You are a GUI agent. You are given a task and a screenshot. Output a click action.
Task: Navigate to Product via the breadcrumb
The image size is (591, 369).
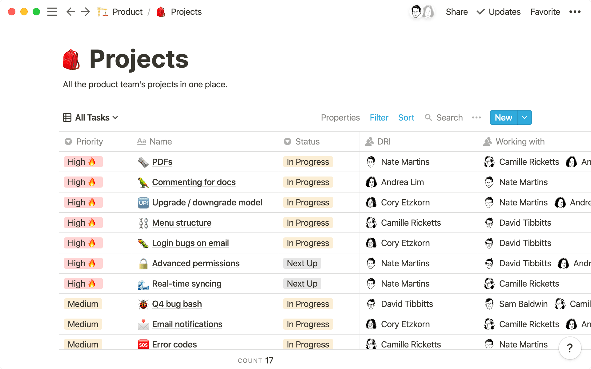point(127,12)
